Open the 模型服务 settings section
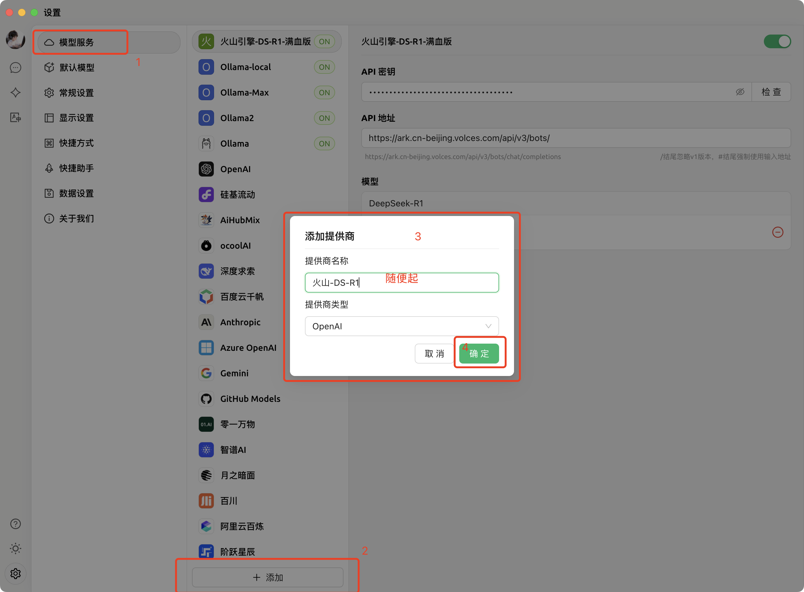Viewport: 804px width, 592px height. pos(109,42)
